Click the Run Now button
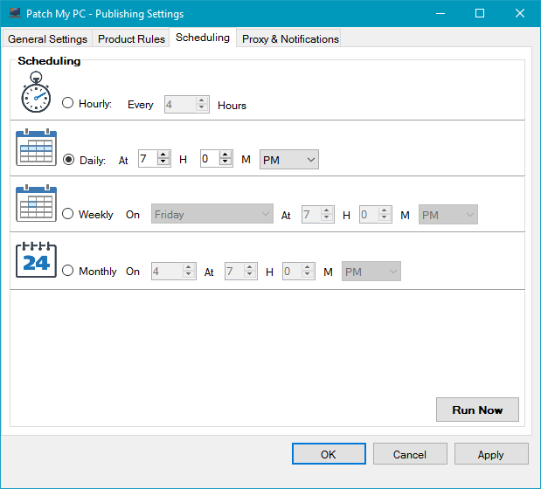 (477, 410)
